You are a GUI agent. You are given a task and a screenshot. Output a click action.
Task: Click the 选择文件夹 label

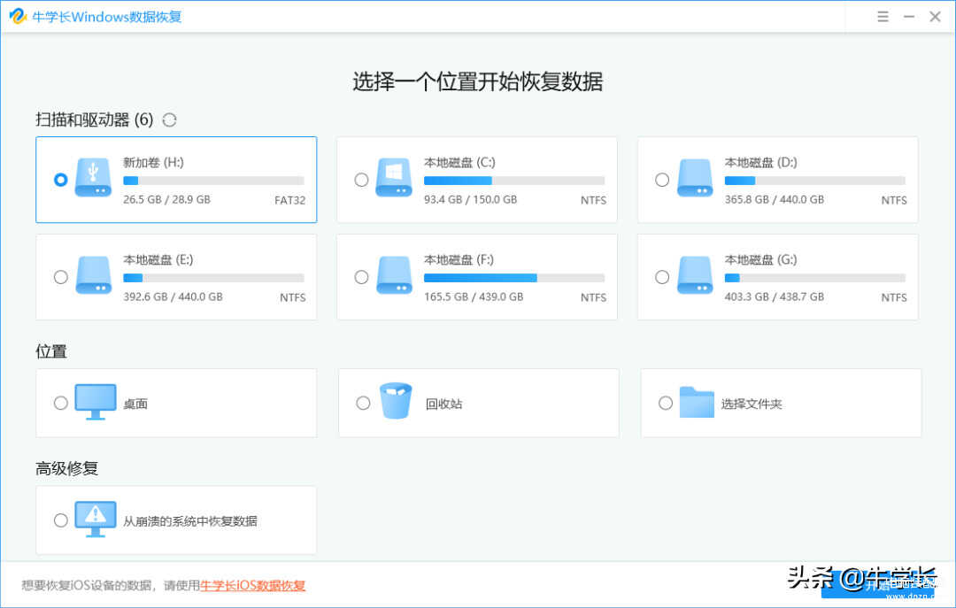[x=752, y=404]
